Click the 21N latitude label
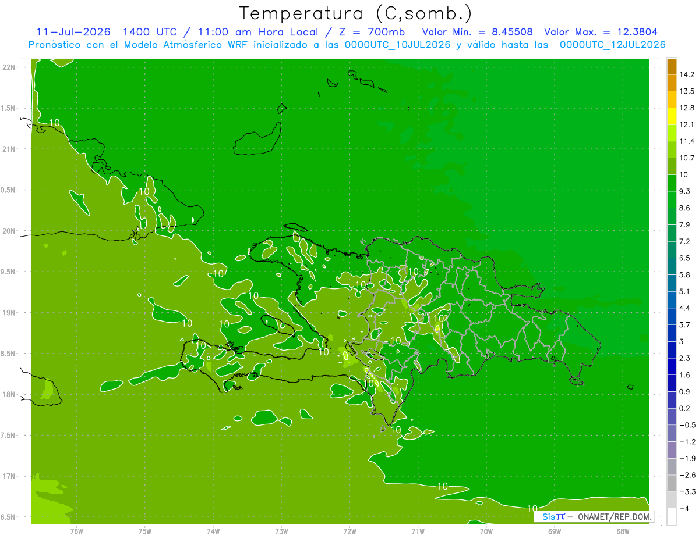 tap(9, 149)
